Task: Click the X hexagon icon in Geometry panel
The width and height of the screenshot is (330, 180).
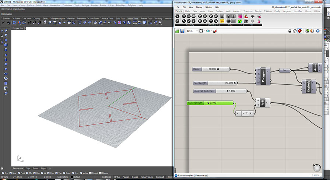Action: coord(177,16)
